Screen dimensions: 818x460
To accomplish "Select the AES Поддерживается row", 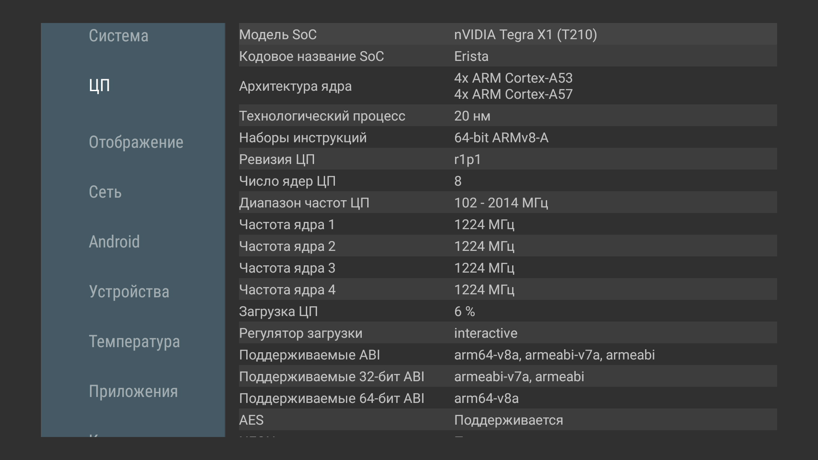I will (507, 420).
